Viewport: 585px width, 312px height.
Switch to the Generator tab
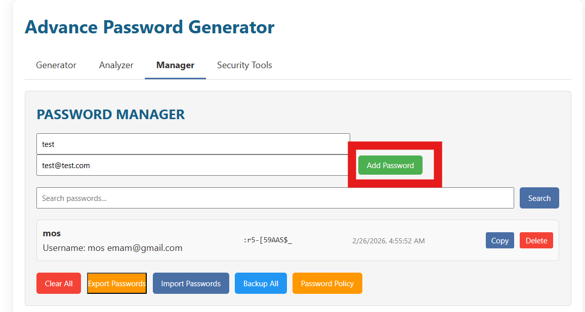click(x=56, y=65)
